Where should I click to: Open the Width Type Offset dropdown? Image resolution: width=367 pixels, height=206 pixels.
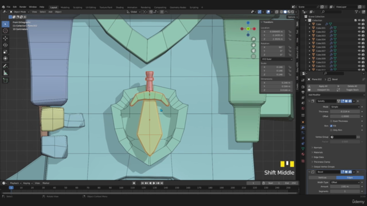click(x=345, y=182)
